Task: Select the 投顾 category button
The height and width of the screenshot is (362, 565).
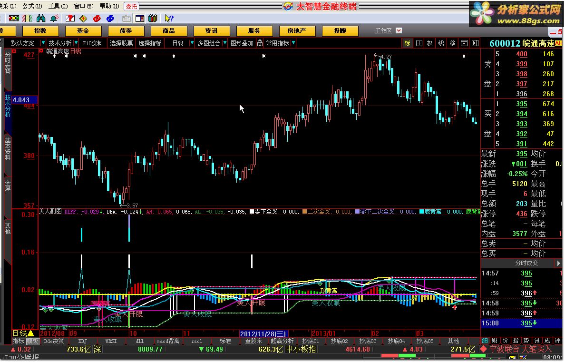Action: 340,31
